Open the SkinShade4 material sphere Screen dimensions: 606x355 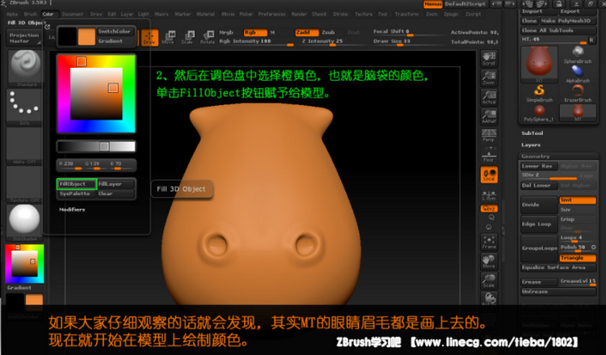(x=25, y=222)
